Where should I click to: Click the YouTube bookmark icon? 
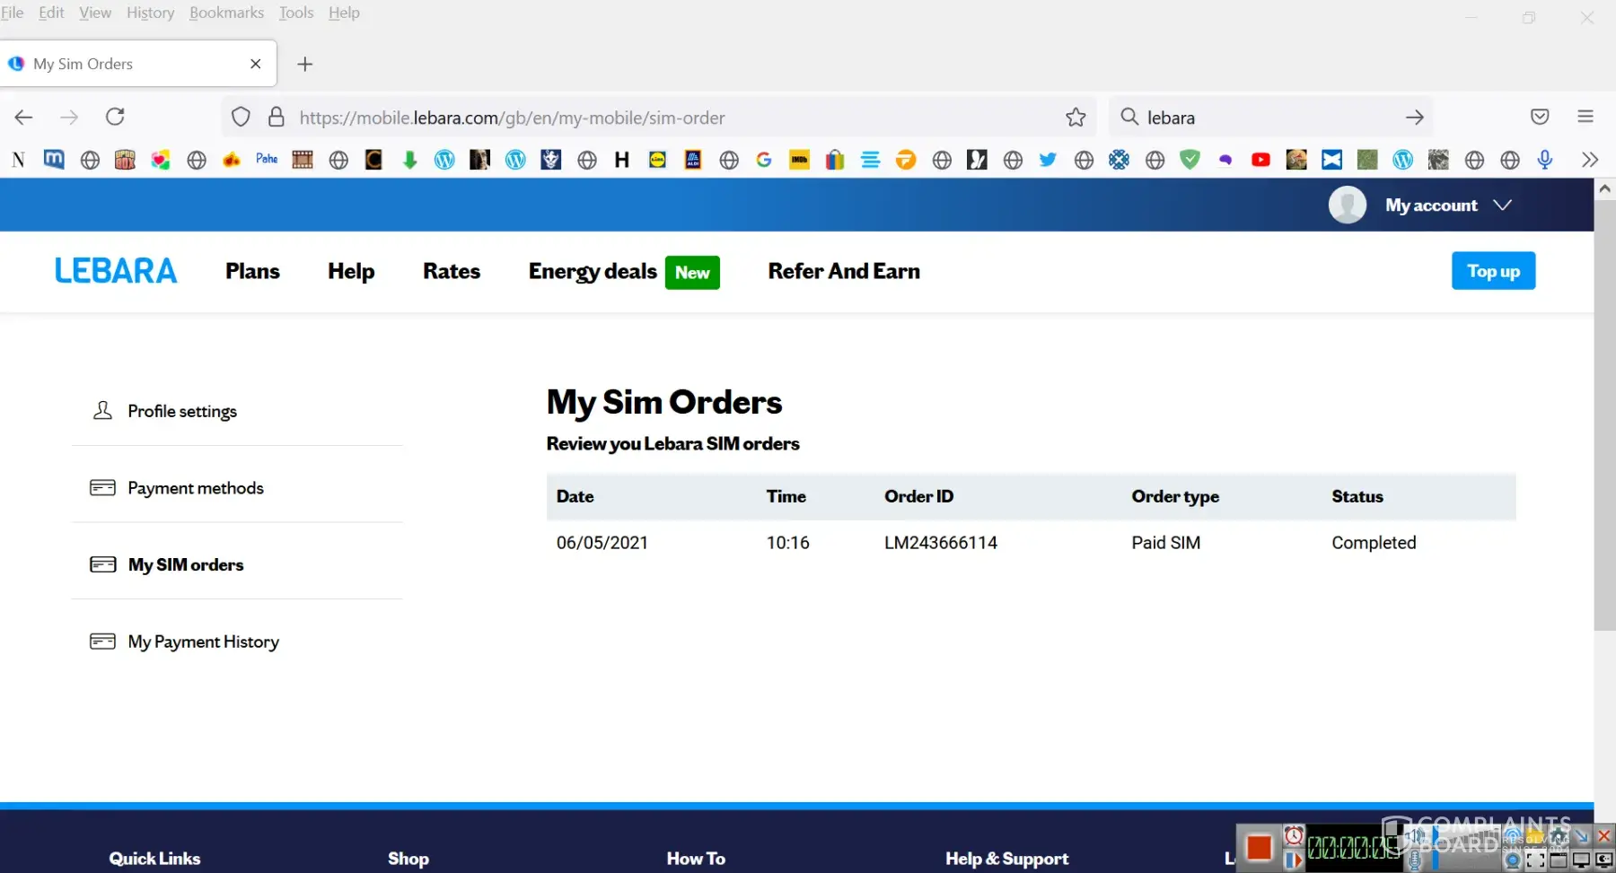pos(1260,160)
